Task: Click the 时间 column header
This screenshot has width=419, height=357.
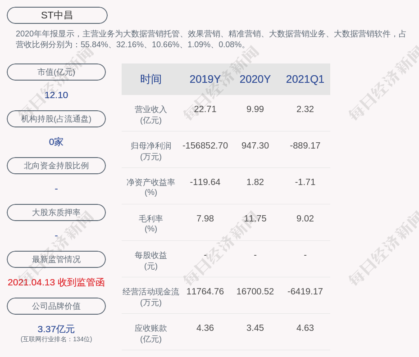Action: (151, 79)
